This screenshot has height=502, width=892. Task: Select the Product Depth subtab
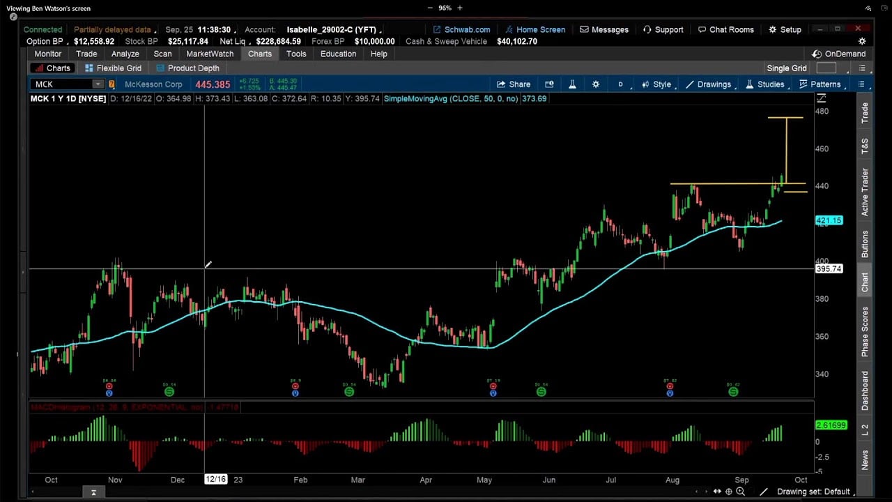coord(187,68)
